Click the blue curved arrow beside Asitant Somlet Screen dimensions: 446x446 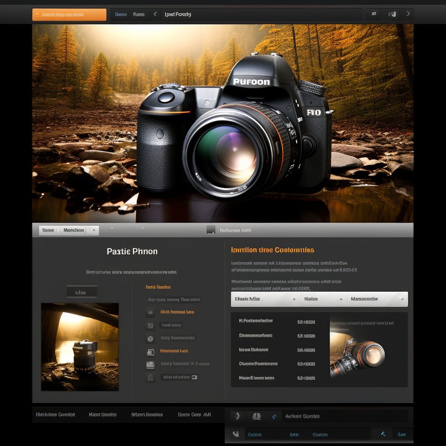coord(274,417)
